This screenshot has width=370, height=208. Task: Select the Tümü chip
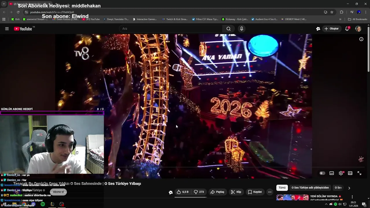[282, 188]
